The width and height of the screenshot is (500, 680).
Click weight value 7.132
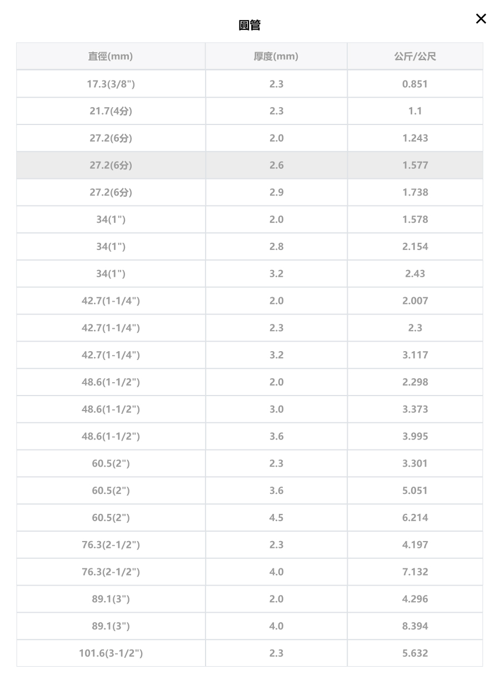tap(415, 572)
